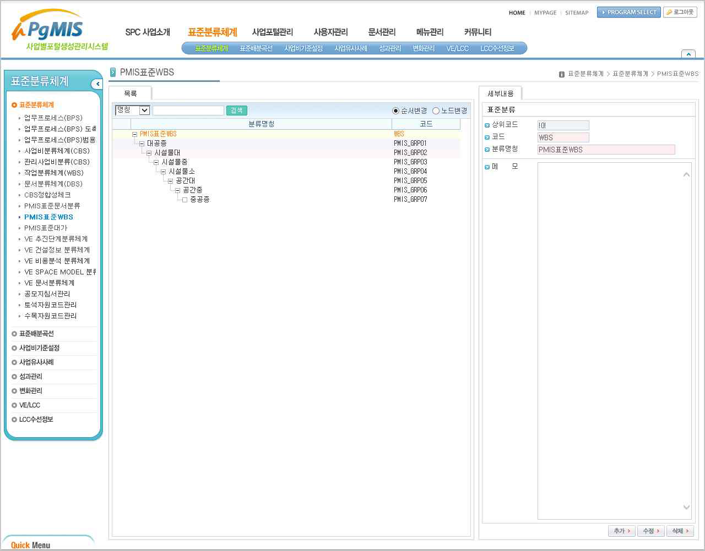Select the 순서변경 radio button
Image resolution: width=705 pixels, height=551 pixels.
(x=395, y=111)
